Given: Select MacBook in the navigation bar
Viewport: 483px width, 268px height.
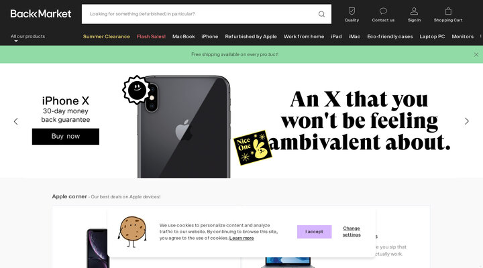Looking at the screenshot, I should [184, 36].
